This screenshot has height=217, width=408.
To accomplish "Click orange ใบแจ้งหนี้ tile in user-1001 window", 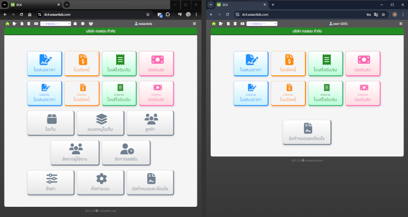I will (289, 64).
